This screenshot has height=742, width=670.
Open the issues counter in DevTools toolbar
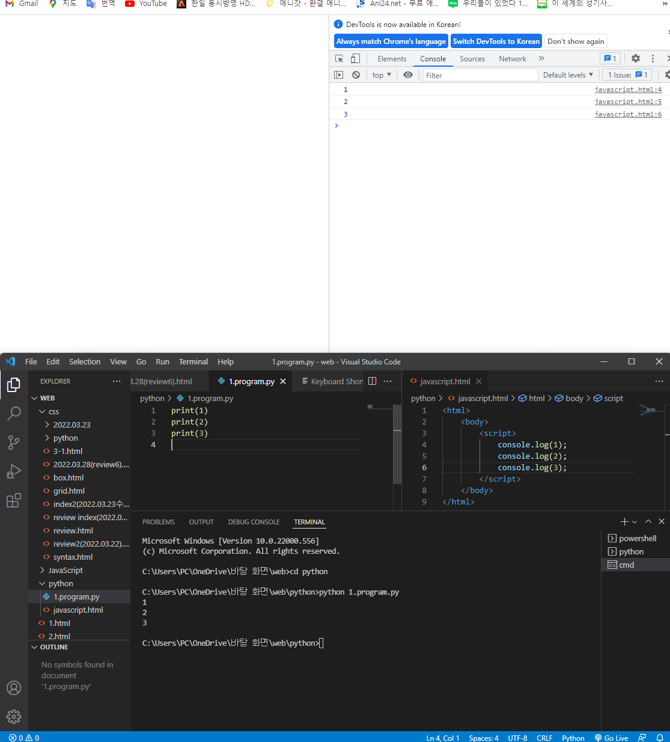pos(610,58)
